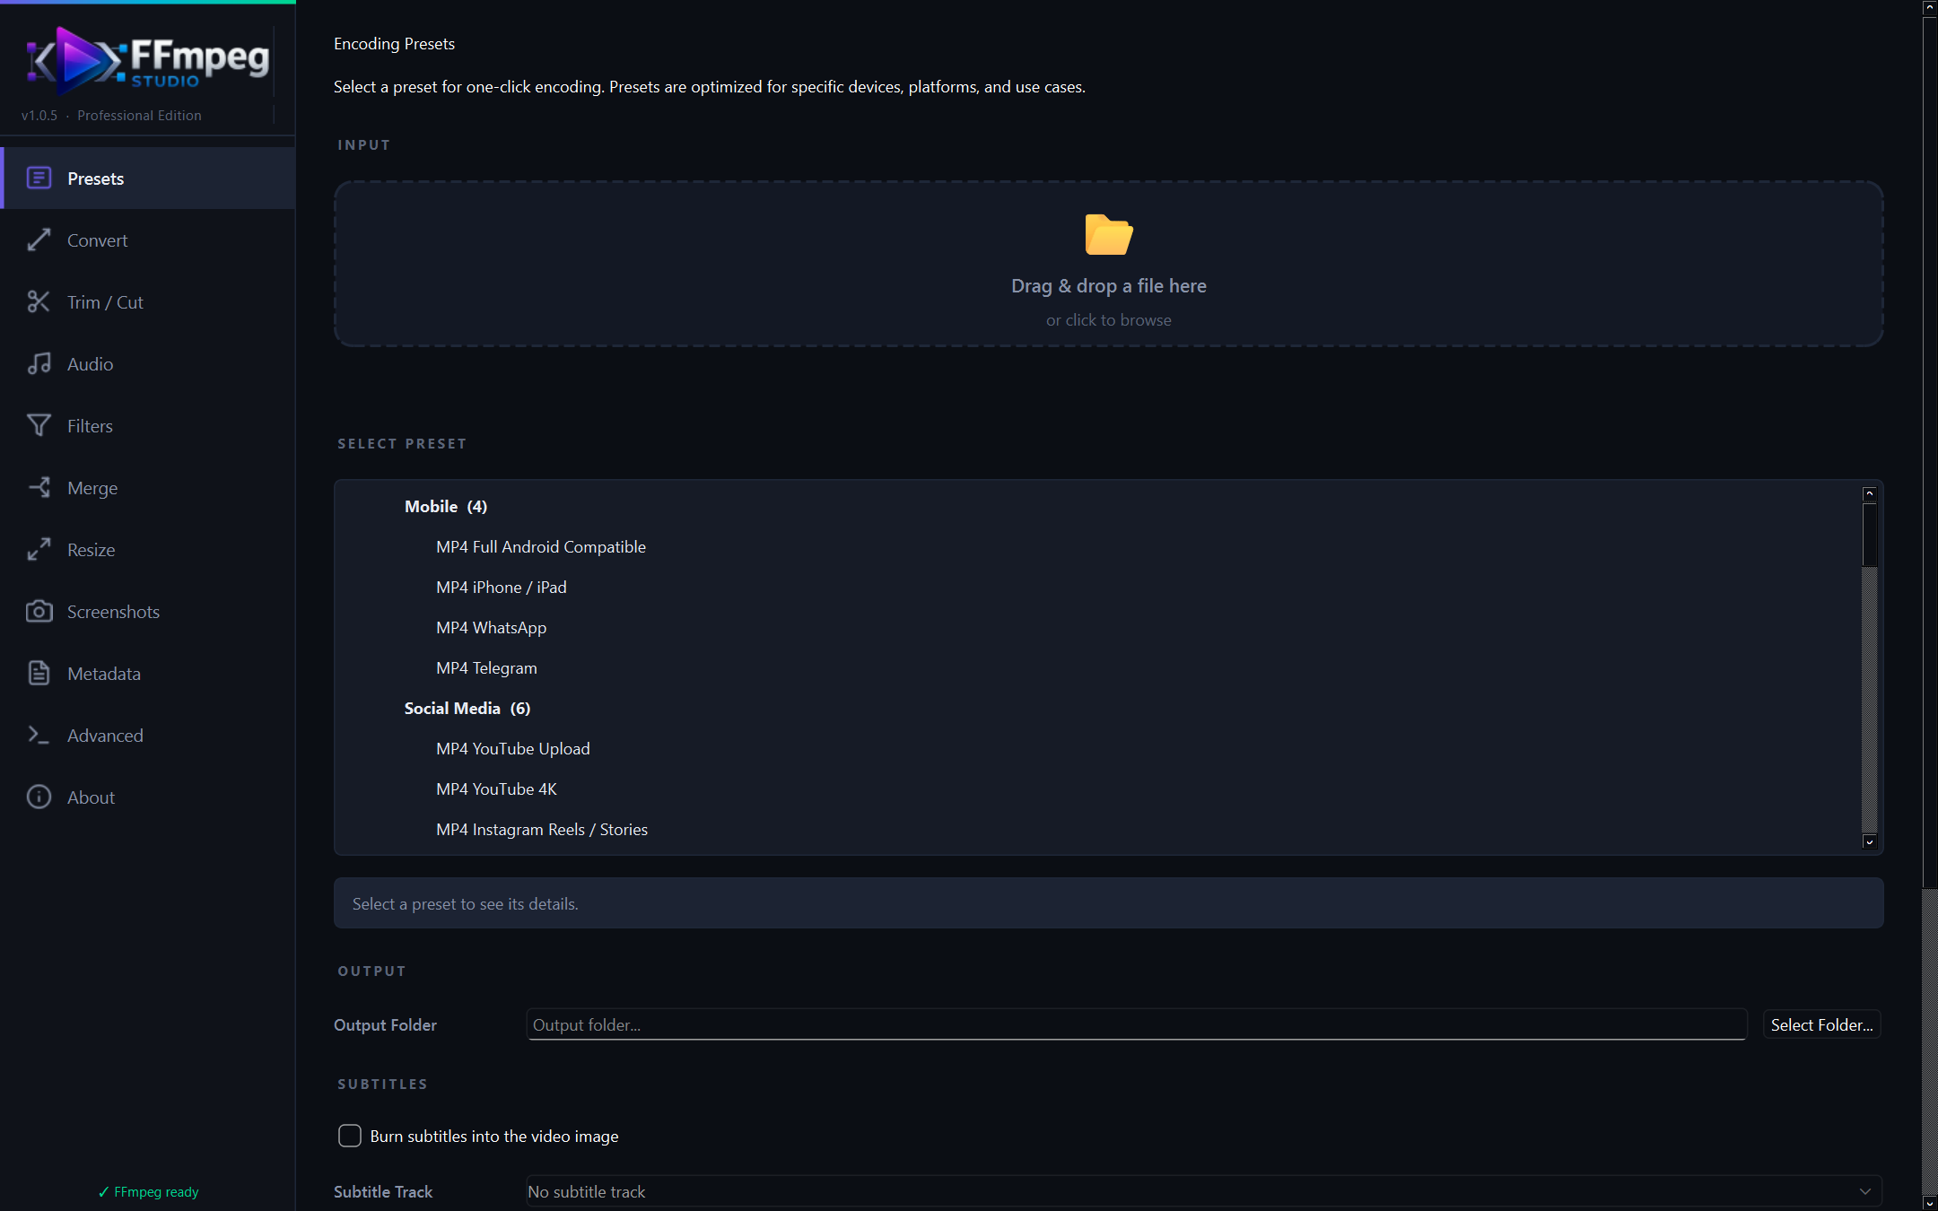
Task: Click the Output folder input field
Action: [x=1137, y=1024]
